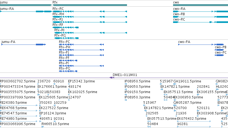Open the 60910 feature label
The image size is (228, 128).
tap(59, 81)
